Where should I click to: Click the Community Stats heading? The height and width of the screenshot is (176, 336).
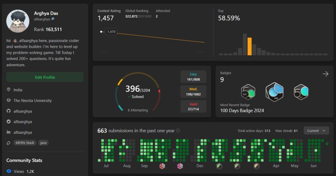click(24, 160)
